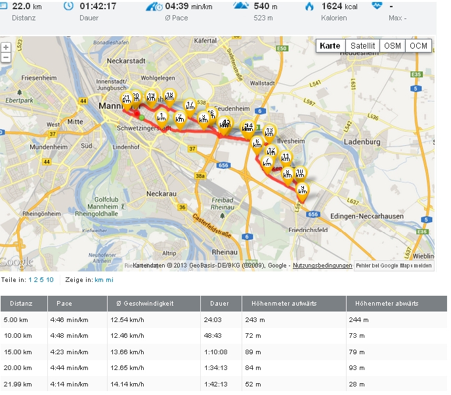Switch map to Karte view
Screen dimensions: 451x395
[330, 46]
